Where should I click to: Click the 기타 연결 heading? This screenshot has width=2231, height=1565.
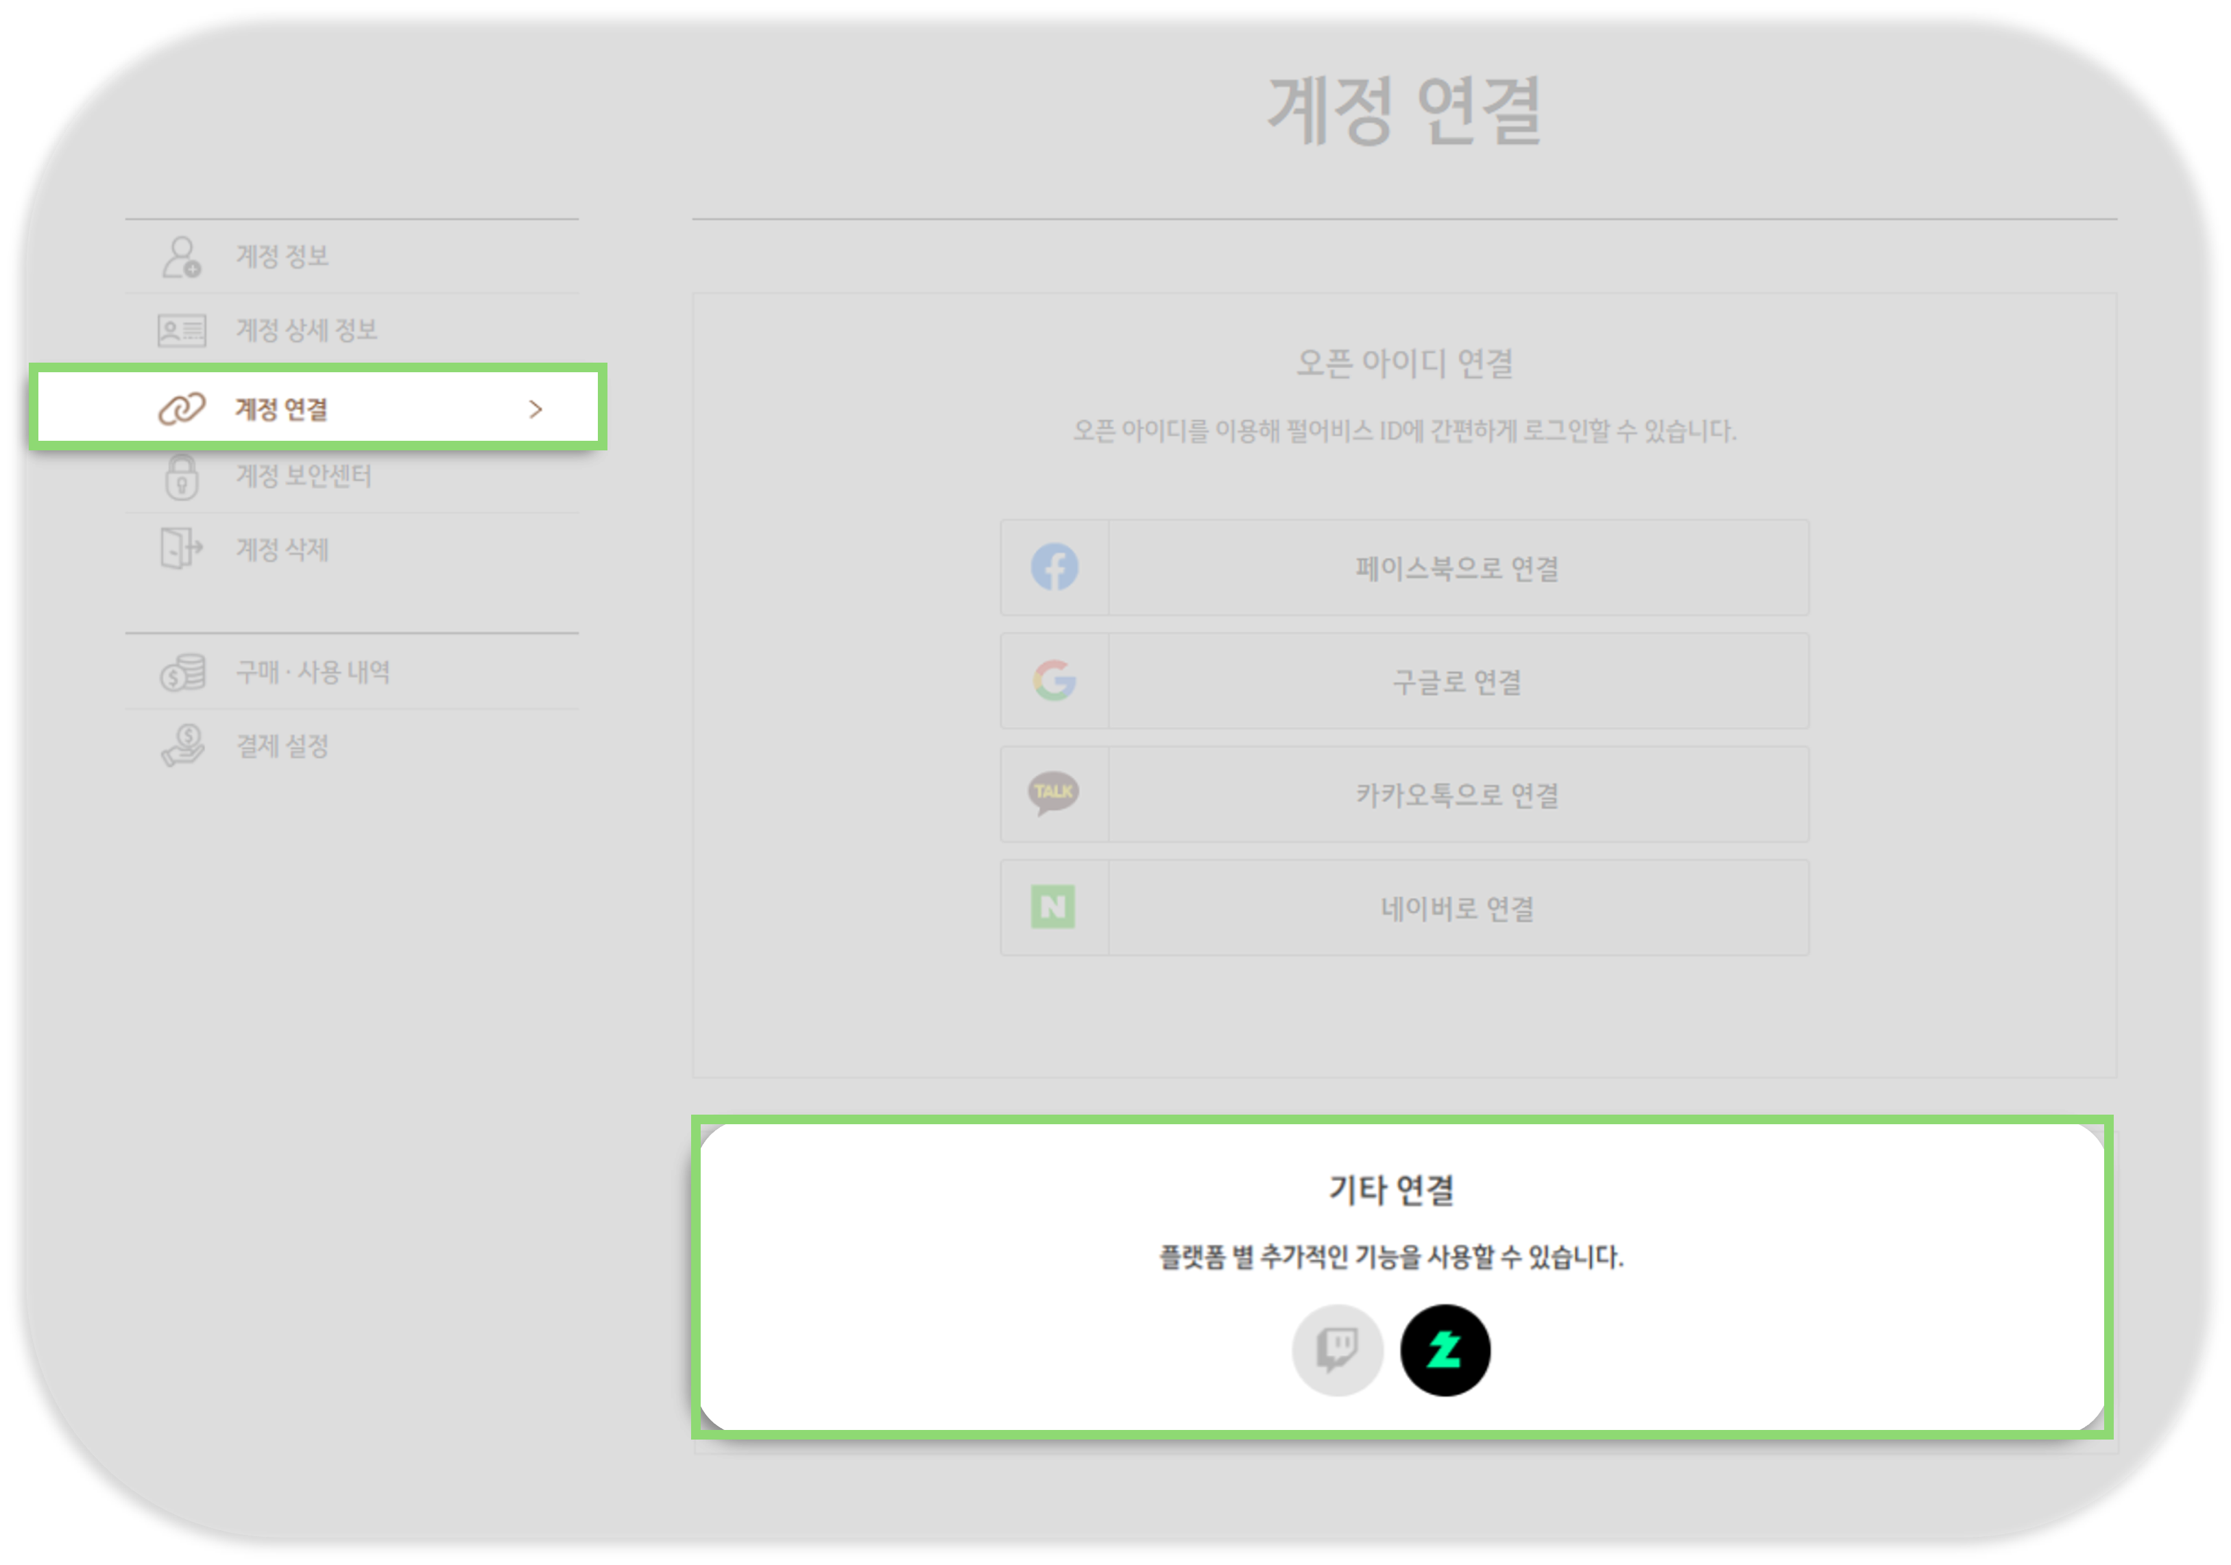coord(1391,1190)
